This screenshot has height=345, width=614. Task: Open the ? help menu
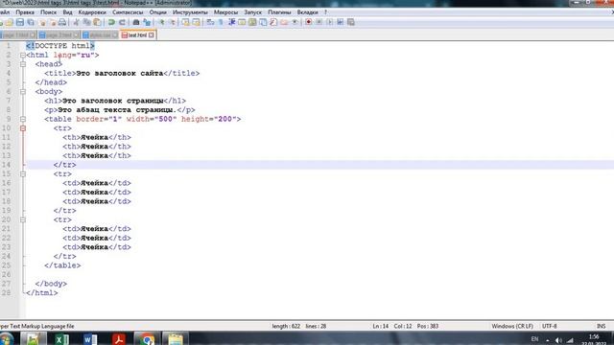click(325, 12)
